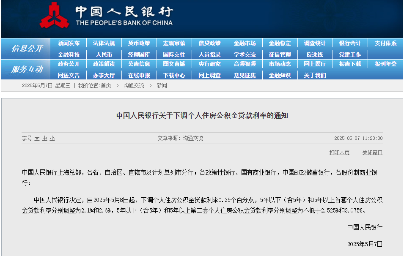Set font size to 大
Image resolution: width=404 pixels, height=256 pixels.
tap(37, 138)
